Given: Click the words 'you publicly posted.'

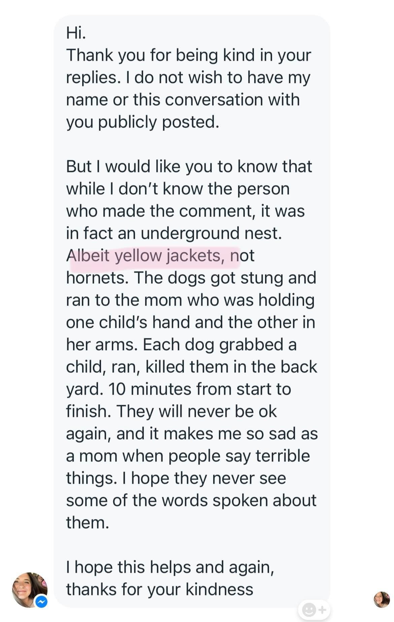Looking at the screenshot, I should click(143, 122).
